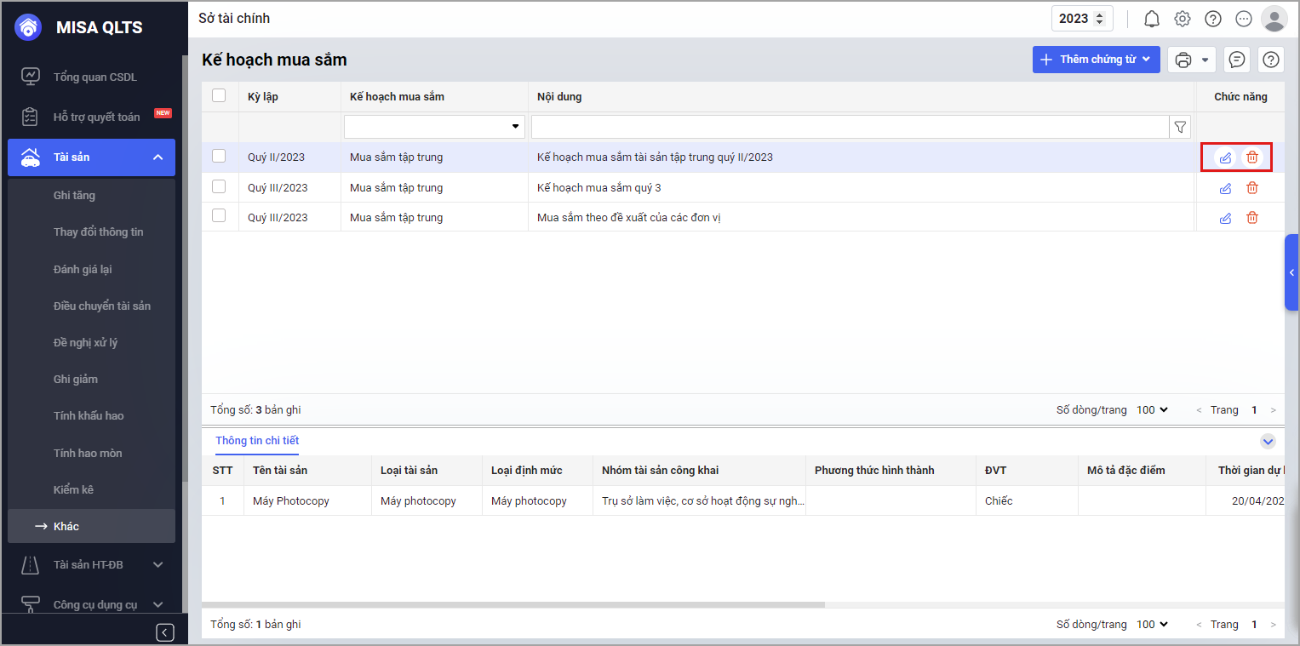The height and width of the screenshot is (646, 1300).
Task: Open Tổng quan CSDL in the sidebar
Action: tap(94, 77)
